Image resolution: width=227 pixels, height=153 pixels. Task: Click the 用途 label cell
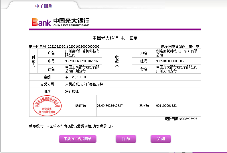coord(47,91)
